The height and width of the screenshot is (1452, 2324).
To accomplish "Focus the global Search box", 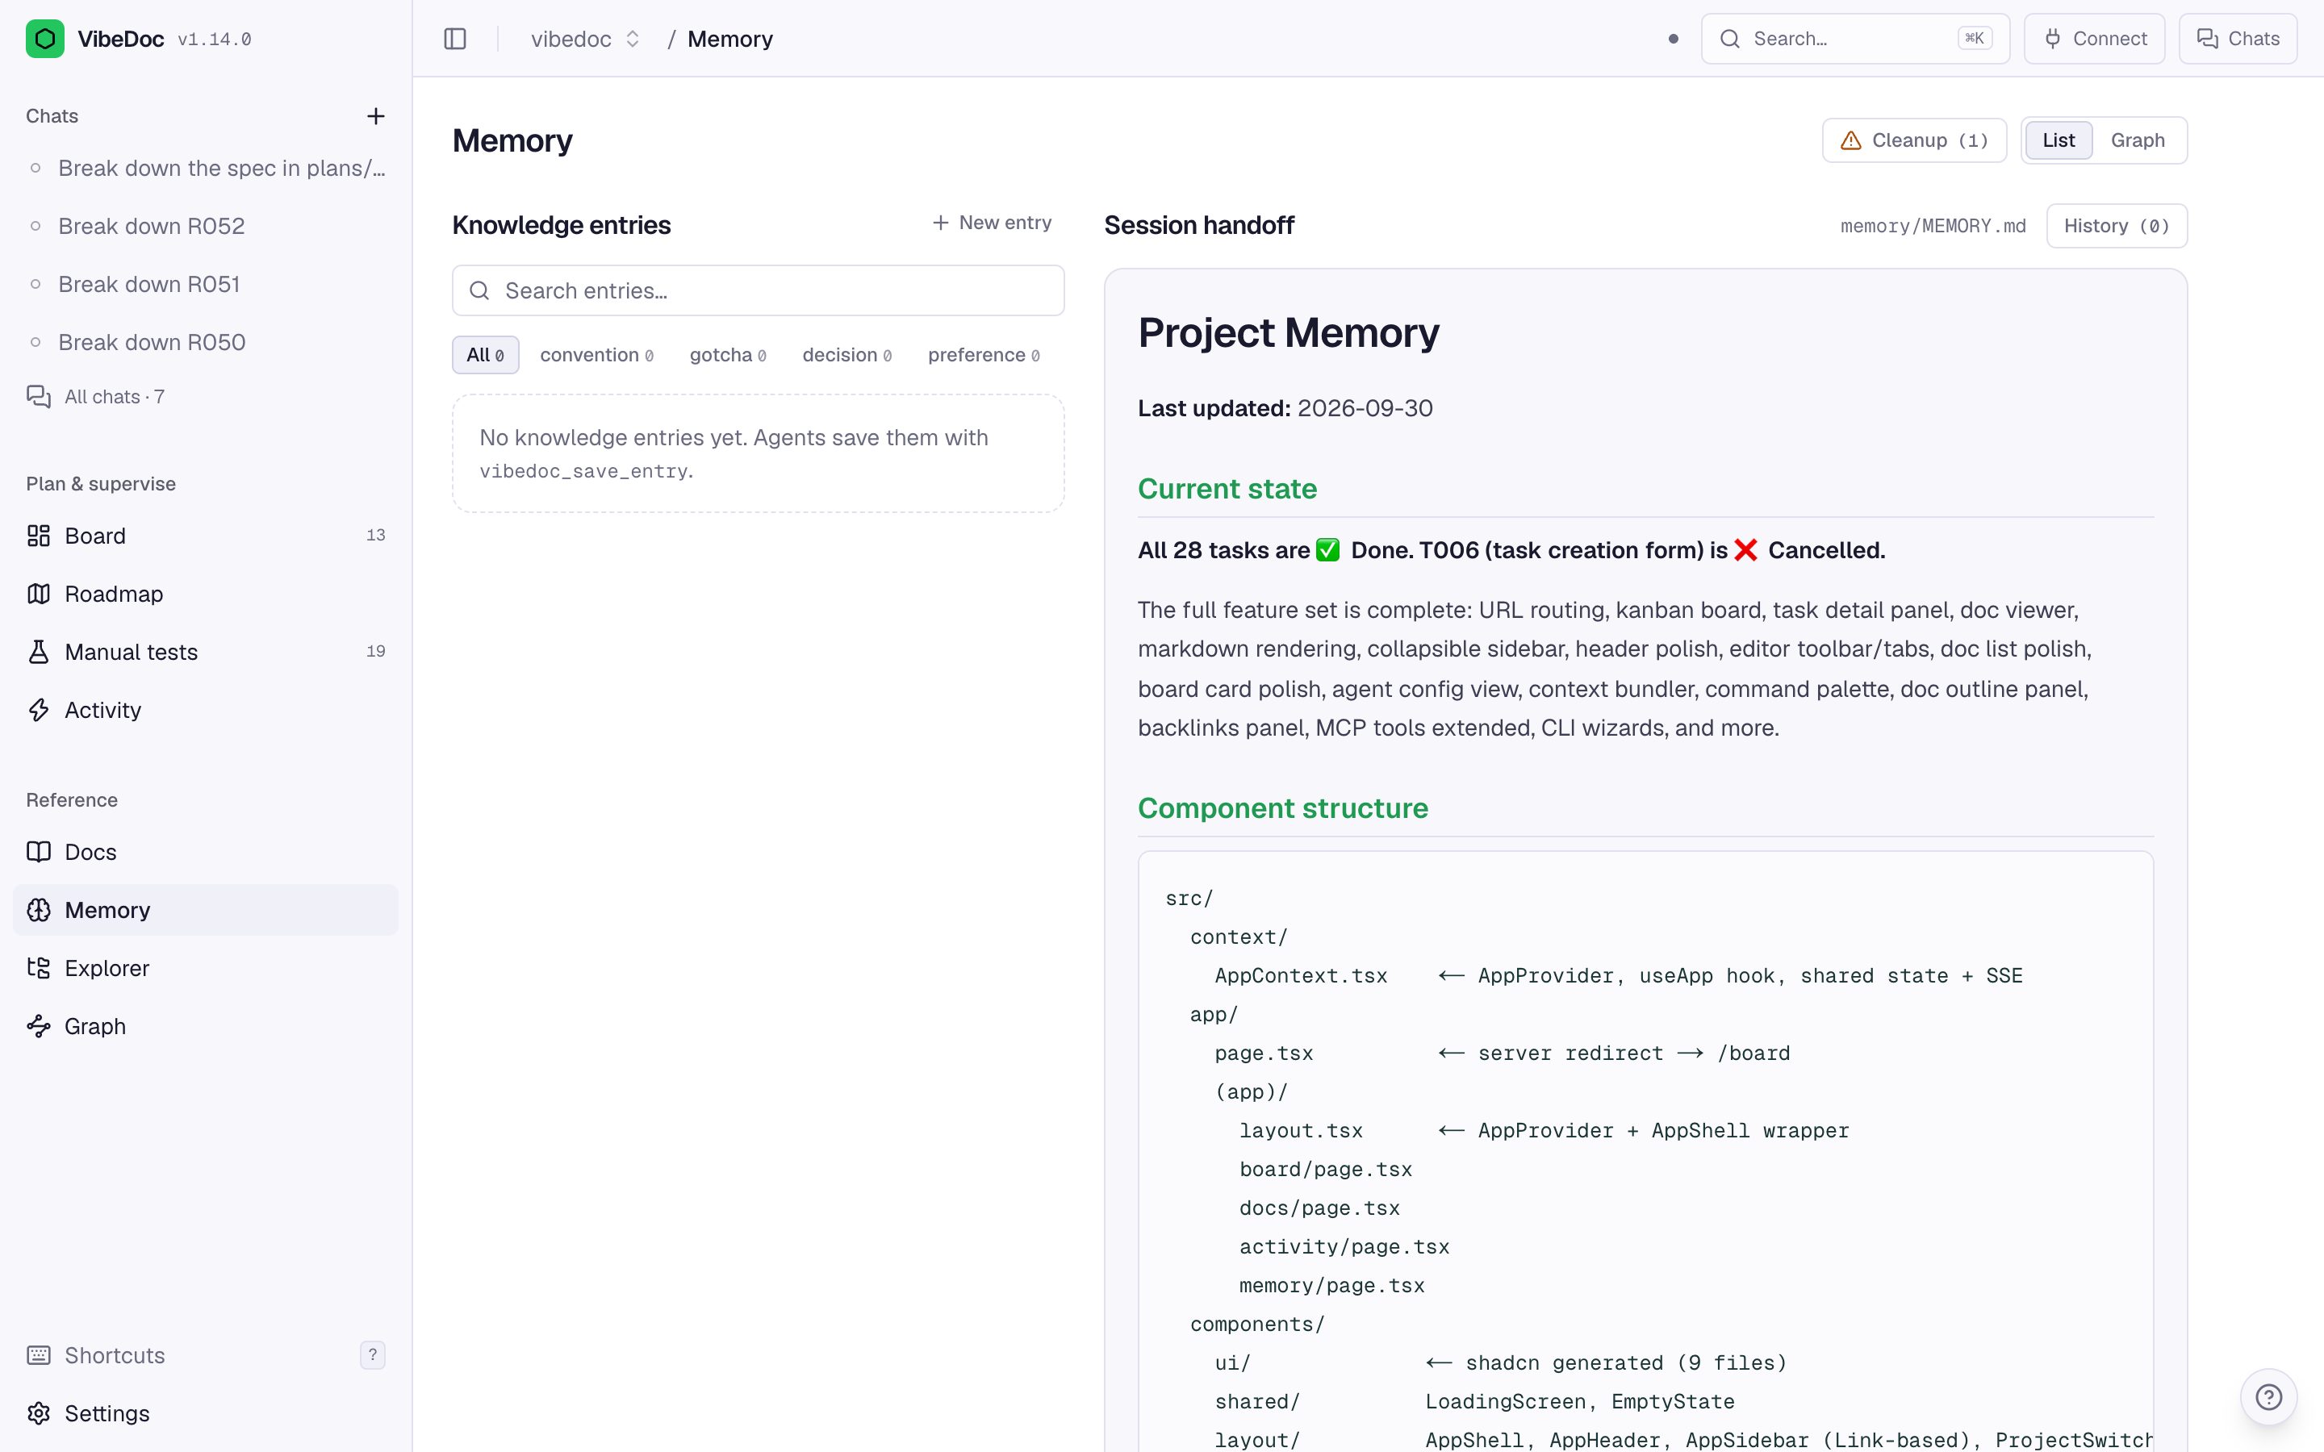I will coord(1854,39).
